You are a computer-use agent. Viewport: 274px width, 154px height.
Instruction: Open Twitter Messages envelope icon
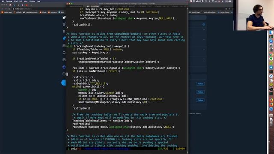[x=64, y=46]
